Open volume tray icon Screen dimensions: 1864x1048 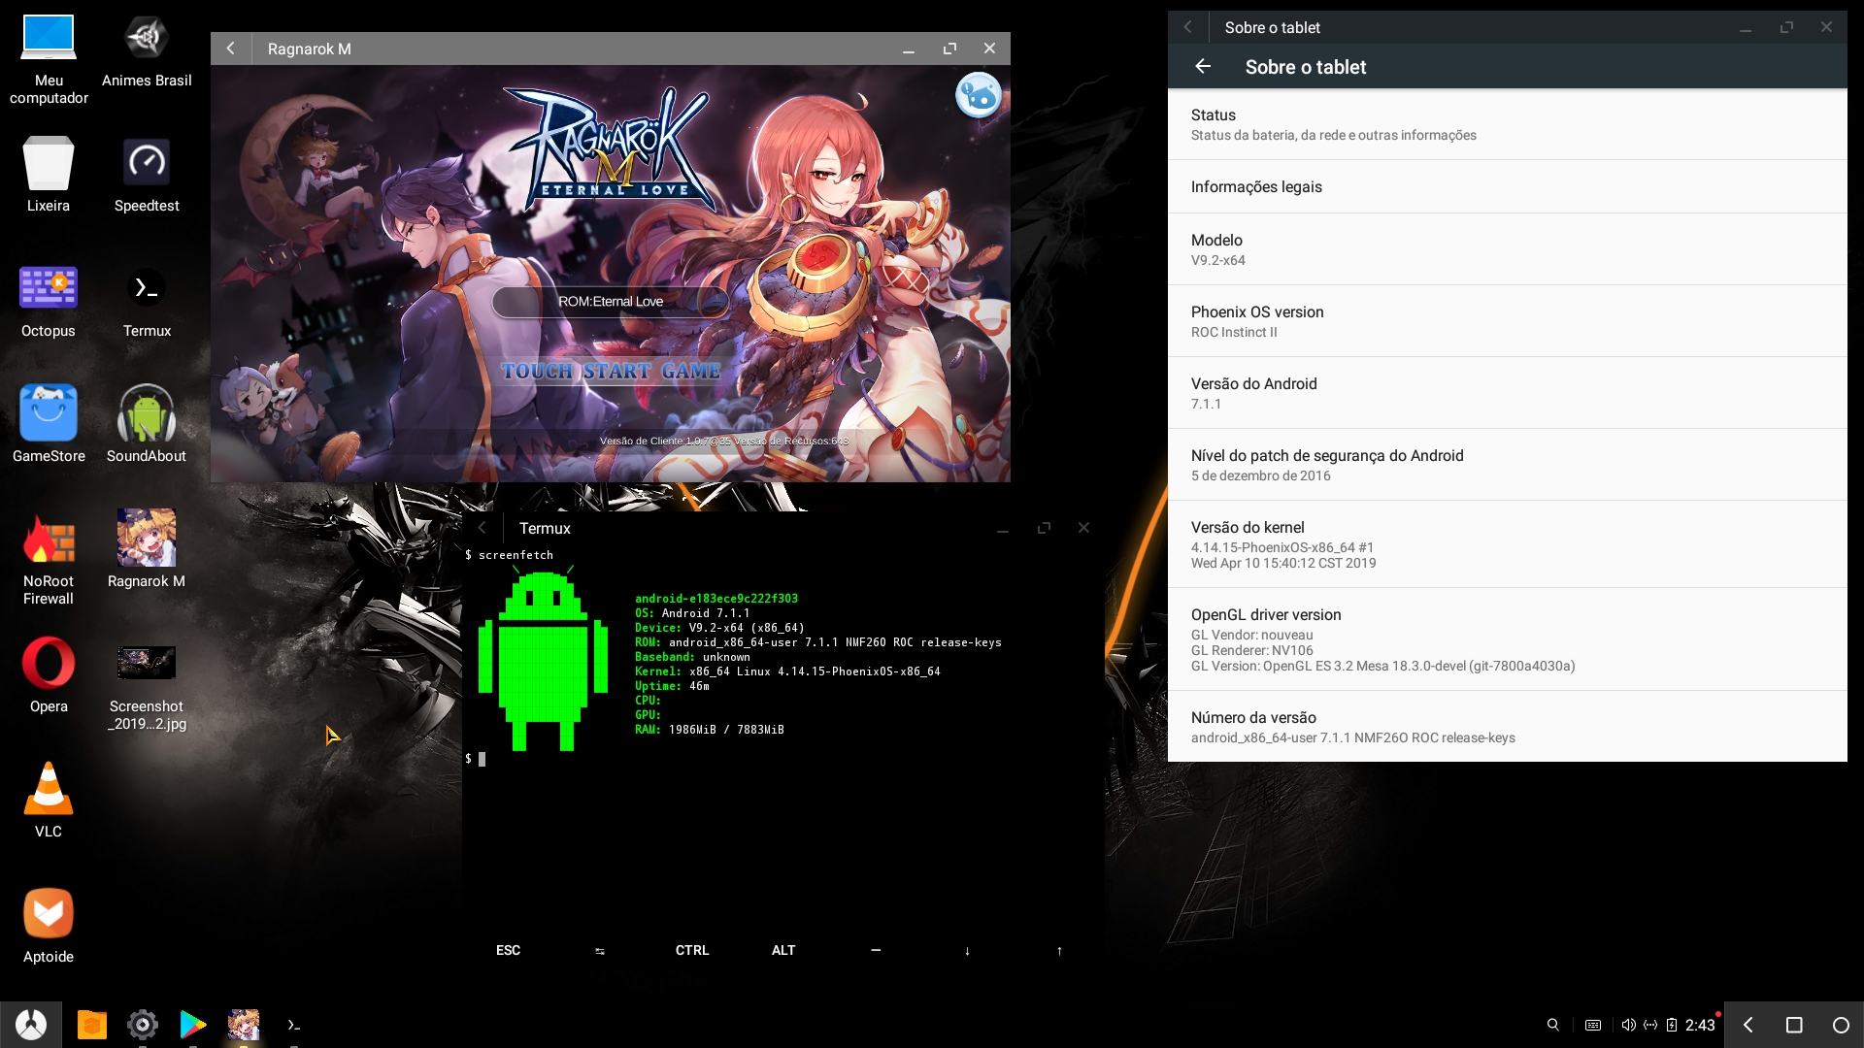click(1628, 1025)
